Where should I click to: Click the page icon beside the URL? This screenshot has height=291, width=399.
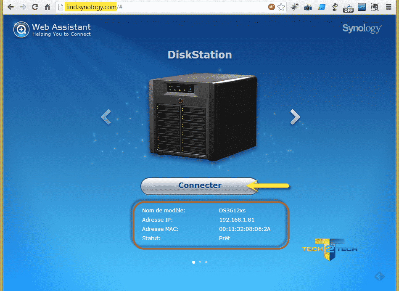point(61,7)
